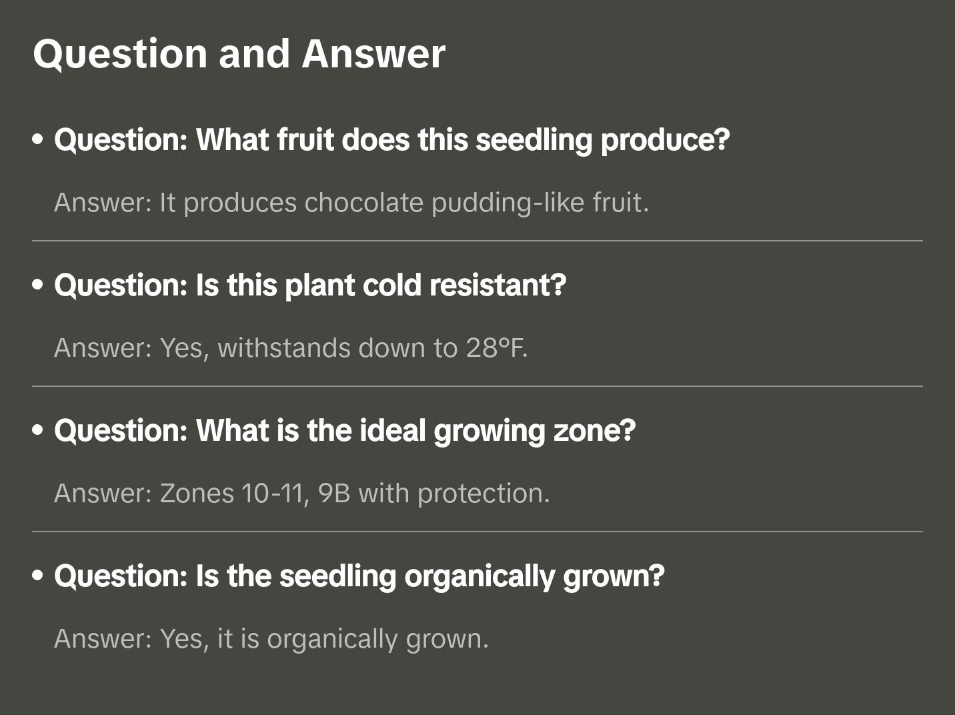Expand the ideal growing zone question
This screenshot has height=715, width=955.
(x=345, y=431)
